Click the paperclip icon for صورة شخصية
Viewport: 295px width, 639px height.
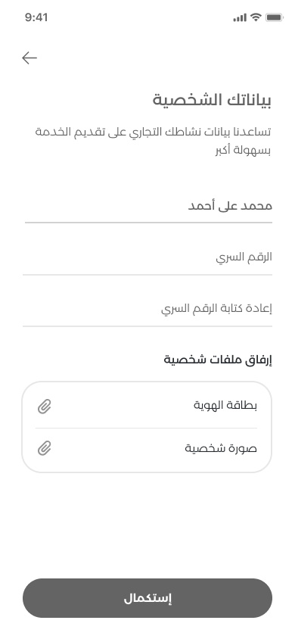point(45,448)
